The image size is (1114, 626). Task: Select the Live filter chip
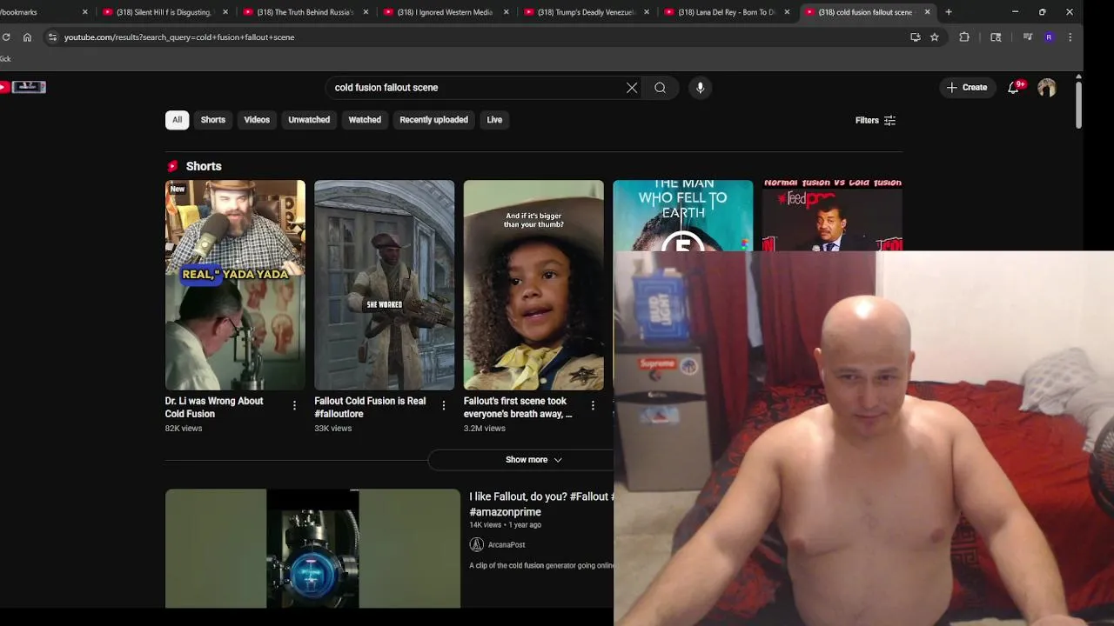coord(494,120)
